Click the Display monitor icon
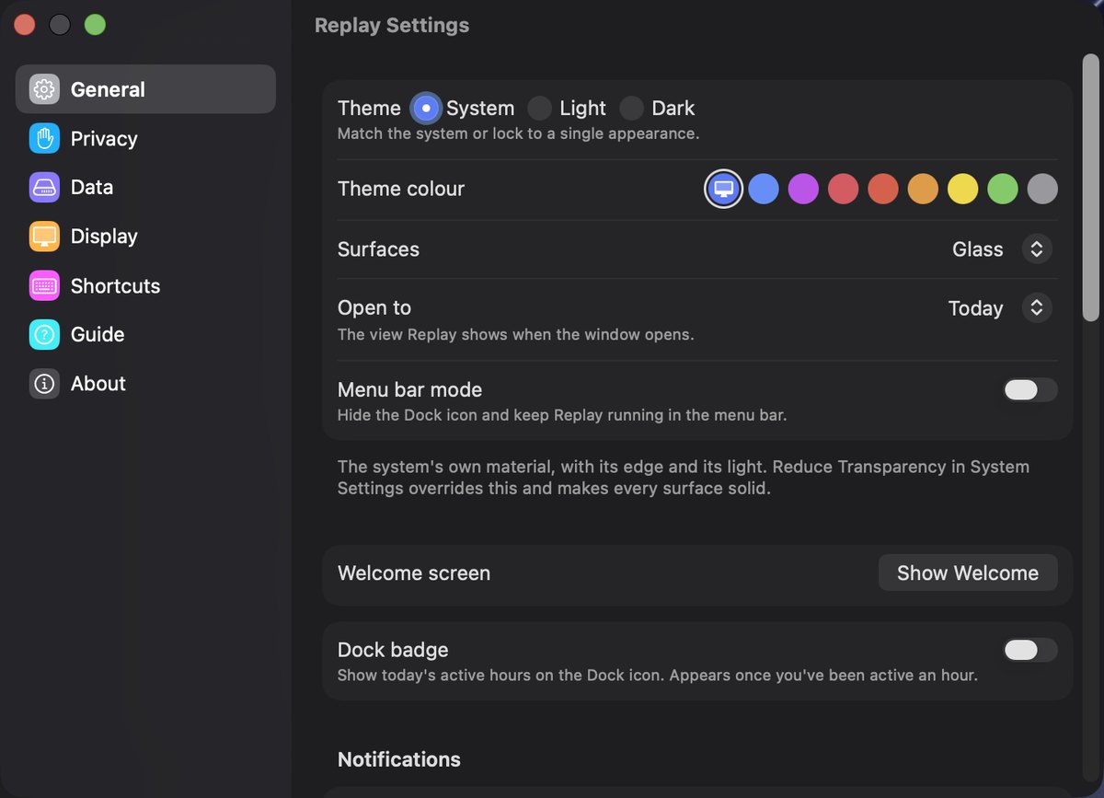Viewport: 1104px width, 798px height. coord(44,237)
